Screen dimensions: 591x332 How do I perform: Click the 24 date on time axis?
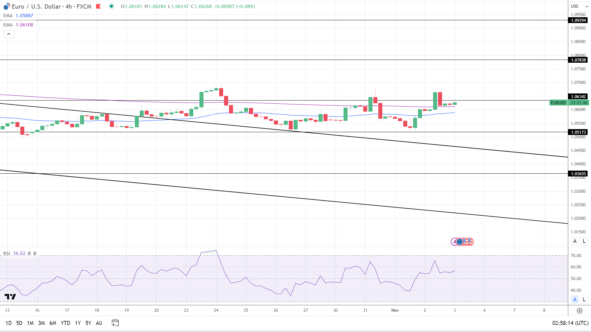point(216,310)
